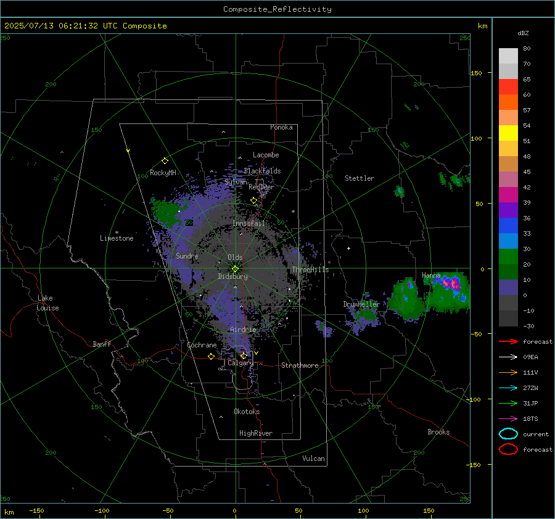Viewport: 555px width, 519px height.
Task: Click the red forecast arrow in legend
Action: [x=508, y=341]
